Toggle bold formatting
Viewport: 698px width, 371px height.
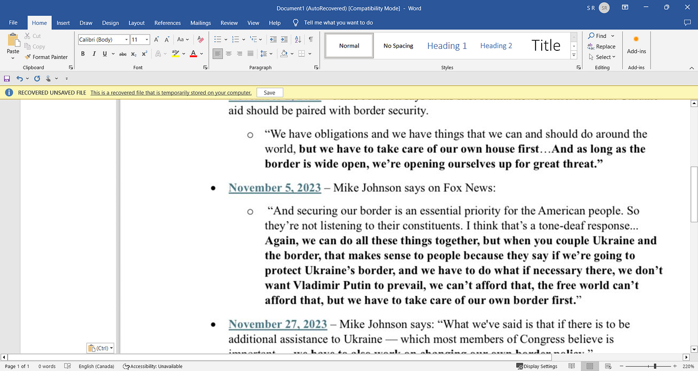coord(83,54)
